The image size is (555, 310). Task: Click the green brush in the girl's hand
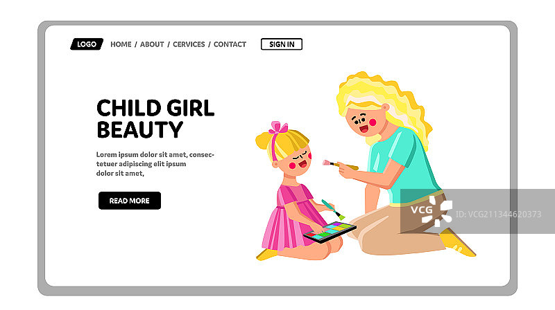333,210
